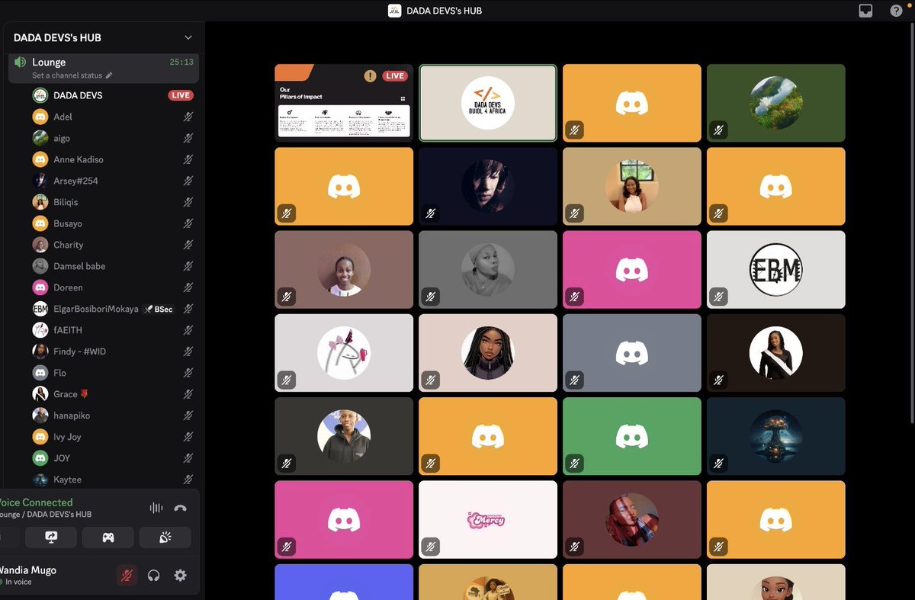Click Lounge / DADA DEVS's HUB link
This screenshot has height=600, width=915.
45,515
